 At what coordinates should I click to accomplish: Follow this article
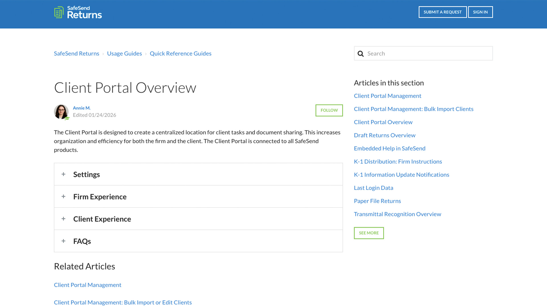pyautogui.click(x=329, y=110)
